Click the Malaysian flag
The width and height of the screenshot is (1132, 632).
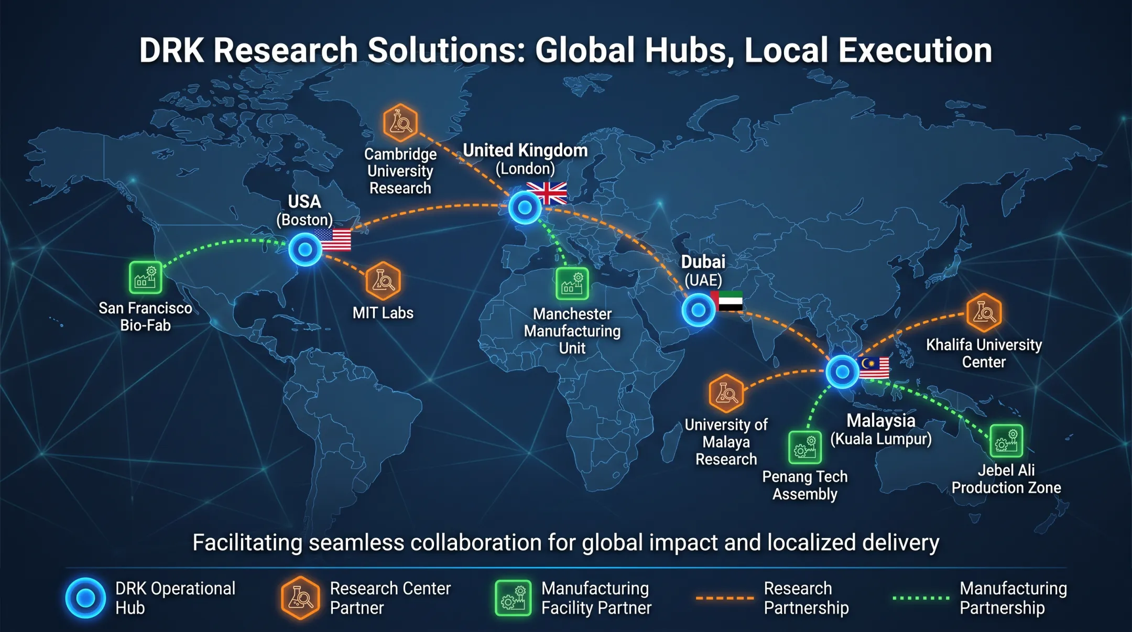874,367
